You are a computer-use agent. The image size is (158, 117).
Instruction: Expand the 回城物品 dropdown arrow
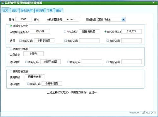(123, 19)
